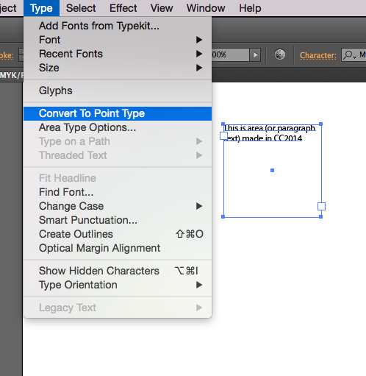This screenshot has height=376, width=366.
Task: Click the Stroke panel link
Action: [x=7, y=55]
